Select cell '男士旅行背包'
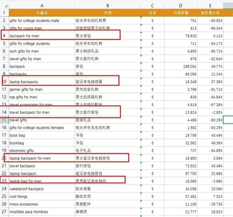 click(108, 112)
